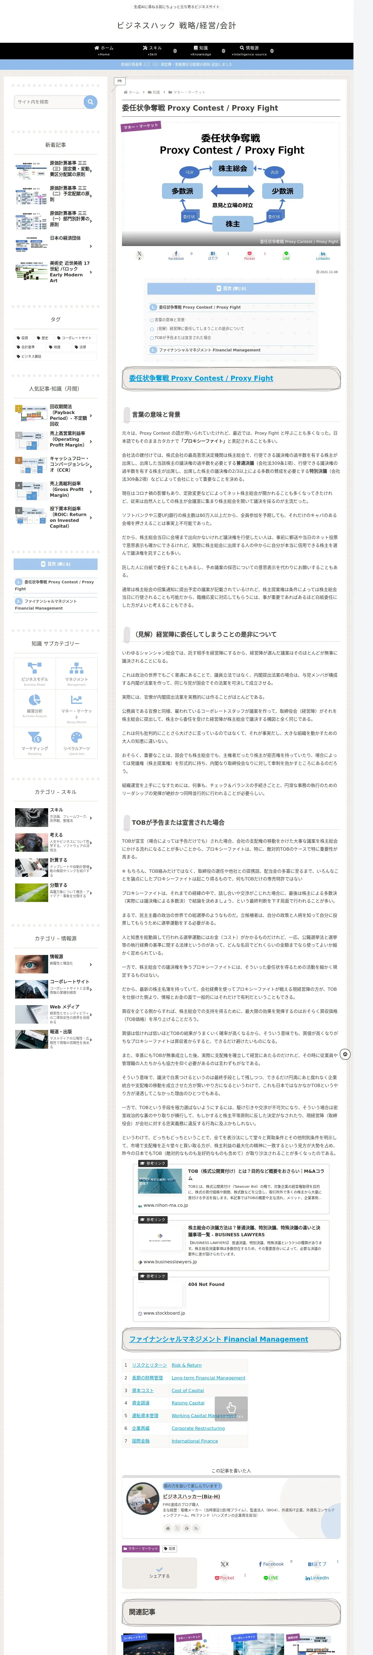Save to Pocket below the hero image
The width and height of the screenshot is (373, 1655).
[x=249, y=255]
